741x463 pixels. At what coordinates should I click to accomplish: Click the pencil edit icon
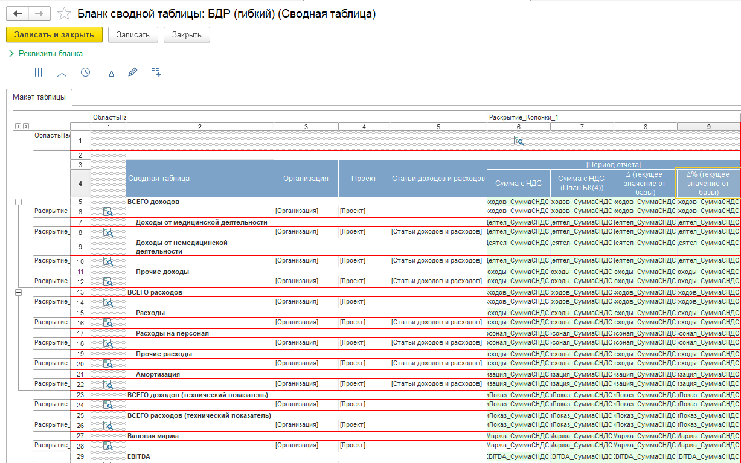tap(132, 72)
